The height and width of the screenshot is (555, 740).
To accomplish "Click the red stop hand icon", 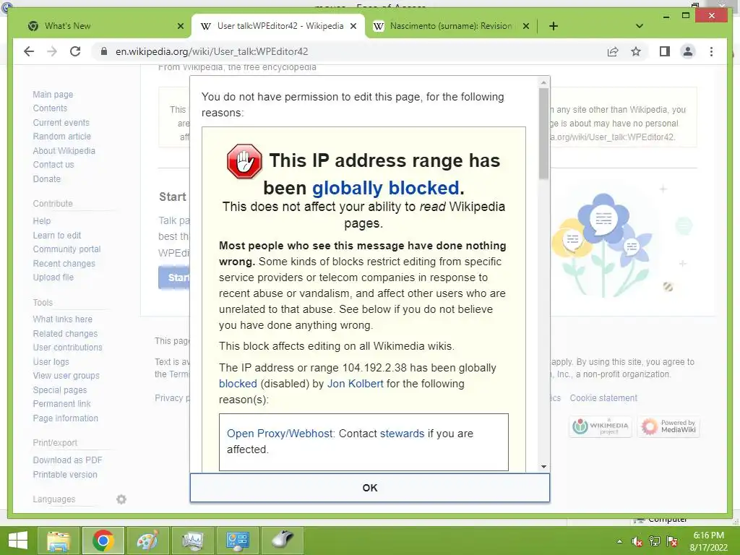I will click(244, 161).
